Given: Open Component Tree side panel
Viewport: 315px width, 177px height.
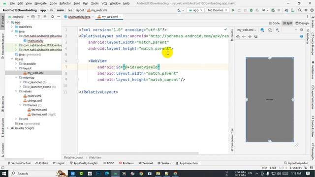Looking at the screenshot, I should click(x=232, y=140).
